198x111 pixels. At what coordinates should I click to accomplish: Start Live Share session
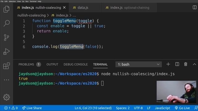[x=32, y=108]
